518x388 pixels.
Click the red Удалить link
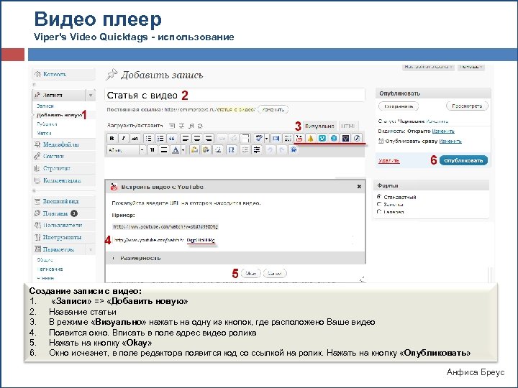coord(388,161)
